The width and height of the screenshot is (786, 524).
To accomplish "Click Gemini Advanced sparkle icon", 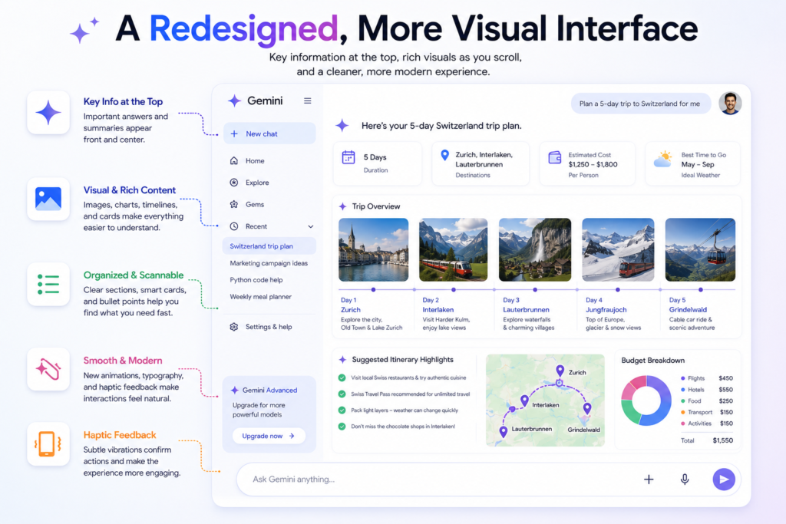I will (235, 391).
